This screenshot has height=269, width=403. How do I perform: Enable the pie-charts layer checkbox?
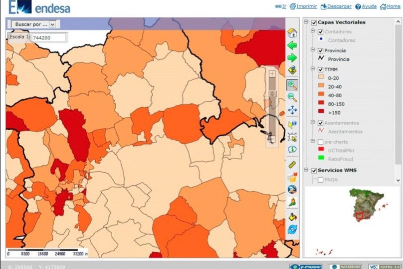click(x=321, y=142)
